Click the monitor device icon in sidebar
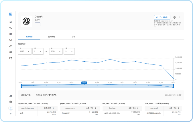Viewport: 193px width, 122px height. point(11,40)
